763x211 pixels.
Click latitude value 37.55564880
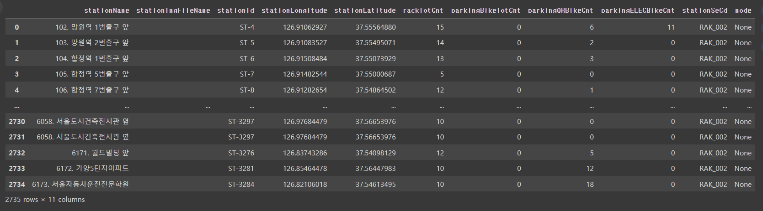click(x=376, y=27)
